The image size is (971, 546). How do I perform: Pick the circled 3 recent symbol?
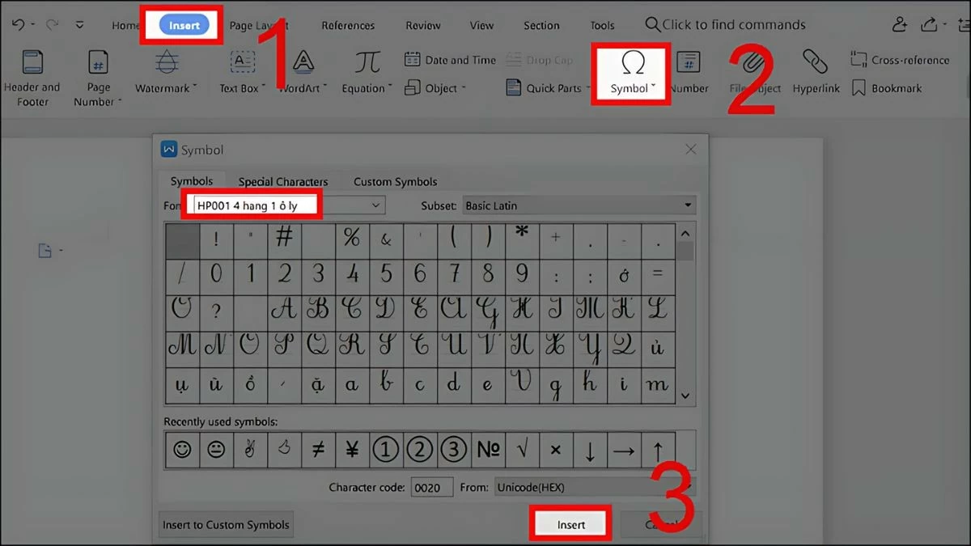coord(454,450)
